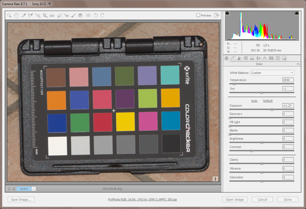Reset tone settings with Default link
This screenshot has height=209, width=306.
pyautogui.click(x=268, y=101)
